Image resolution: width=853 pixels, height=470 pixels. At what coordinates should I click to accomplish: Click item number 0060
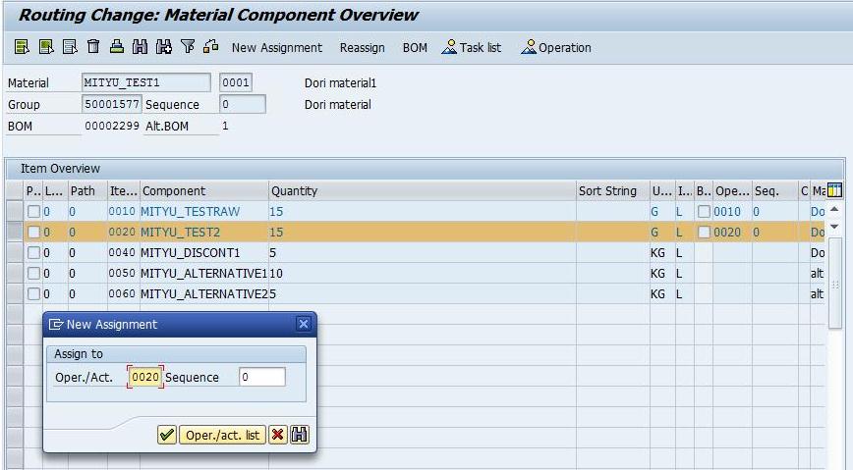[x=122, y=294]
